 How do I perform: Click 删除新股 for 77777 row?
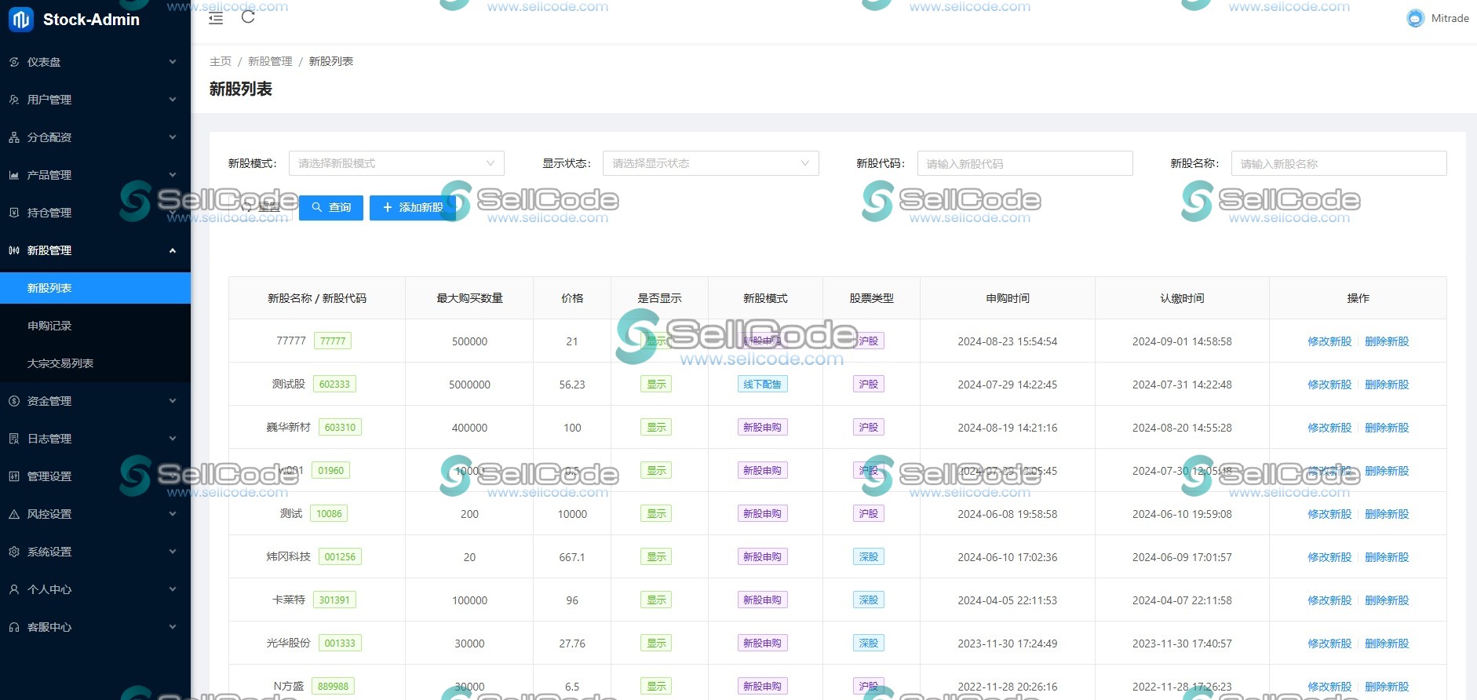point(1387,341)
